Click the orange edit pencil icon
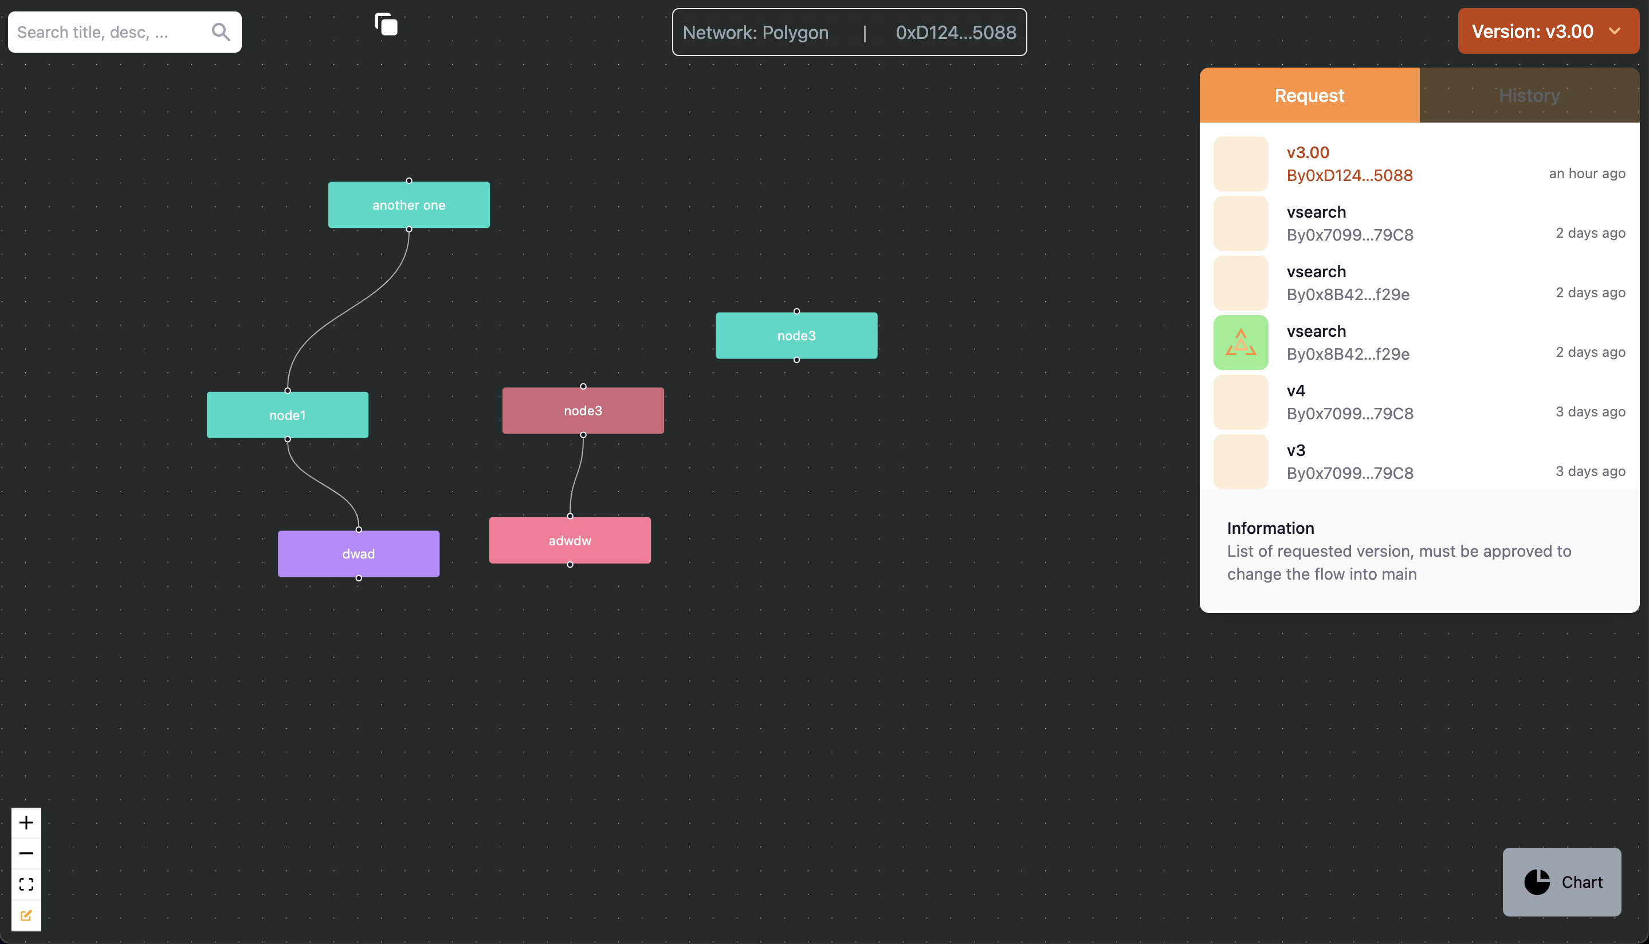 pyautogui.click(x=26, y=915)
